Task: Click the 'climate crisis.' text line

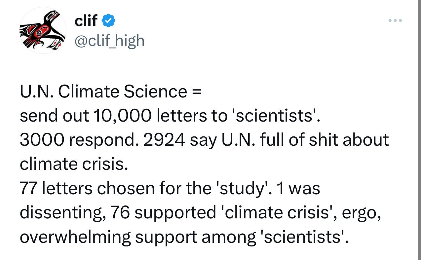Action: (74, 164)
